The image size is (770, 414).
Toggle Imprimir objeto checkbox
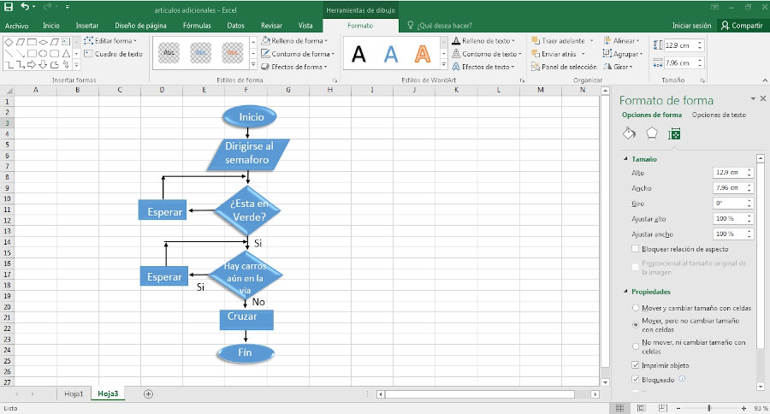pos(636,365)
